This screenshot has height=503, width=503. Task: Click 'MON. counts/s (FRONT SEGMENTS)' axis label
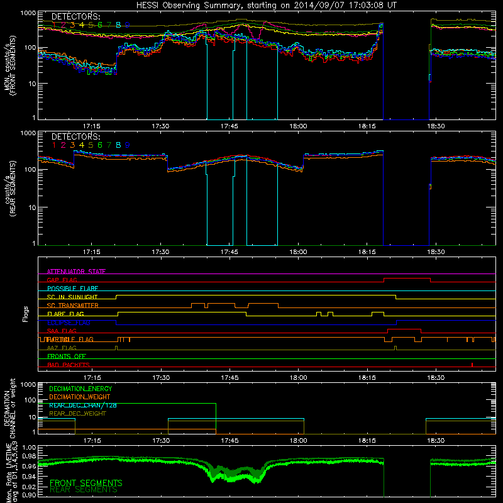pos(9,65)
